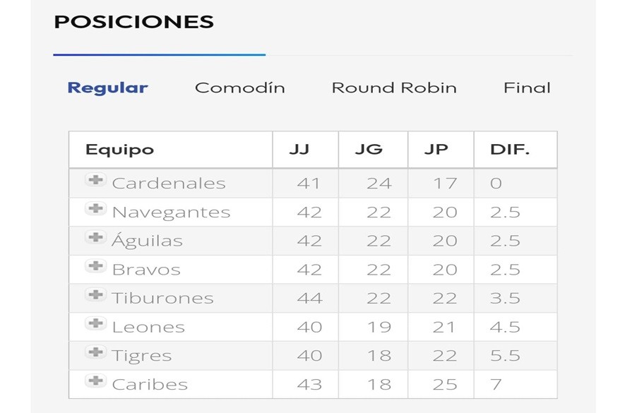This screenshot has width=625, height=413.
Task: Expand the Tigres row plus icon
Action: tap(95, 352)
